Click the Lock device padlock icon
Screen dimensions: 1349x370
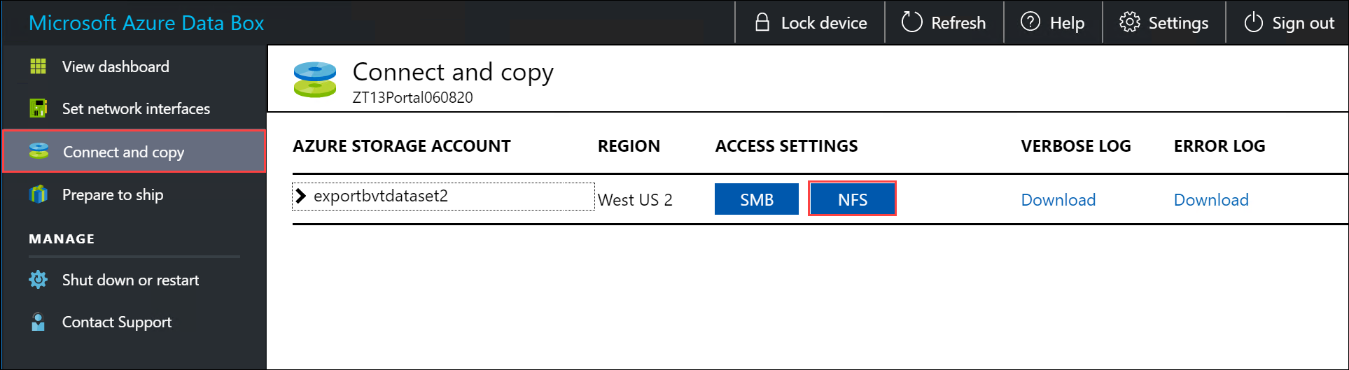pyautogui.click(x=762, y=22)
